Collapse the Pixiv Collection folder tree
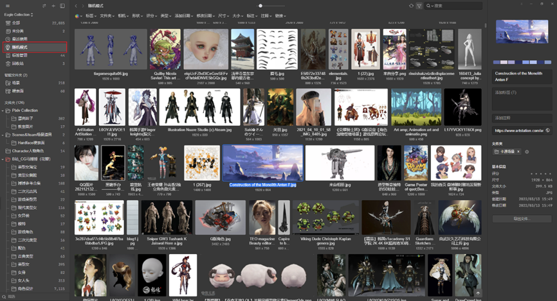The width and height of the screenshot is (557, 301). pos(3,110)
